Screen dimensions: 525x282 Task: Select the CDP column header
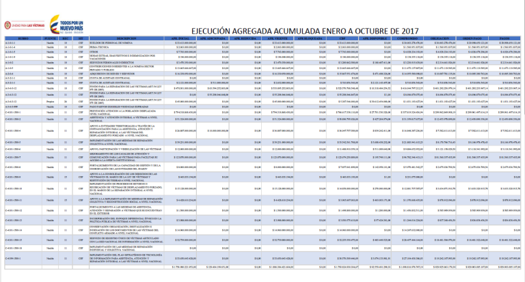point(342,38)
